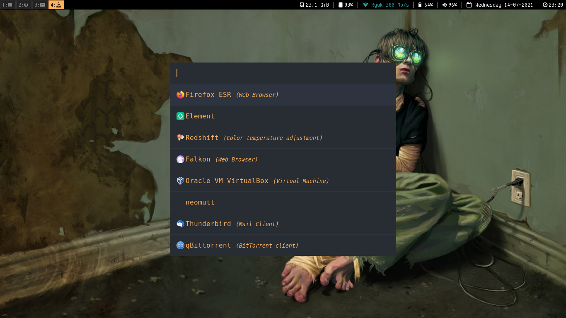Click the '(BitTorrent client)' description text
This screenshot has height=318, width=566.
pos(267,246)
